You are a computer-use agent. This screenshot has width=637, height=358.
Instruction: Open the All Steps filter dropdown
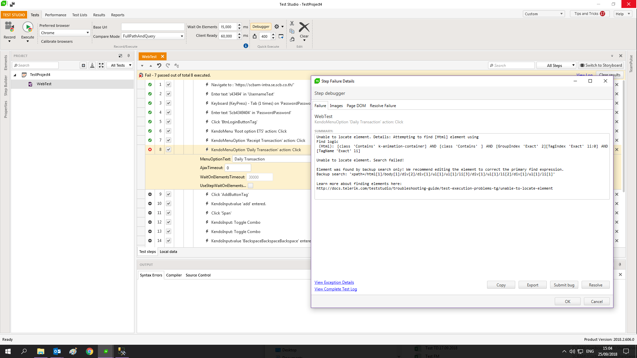(x=557, y=66)
